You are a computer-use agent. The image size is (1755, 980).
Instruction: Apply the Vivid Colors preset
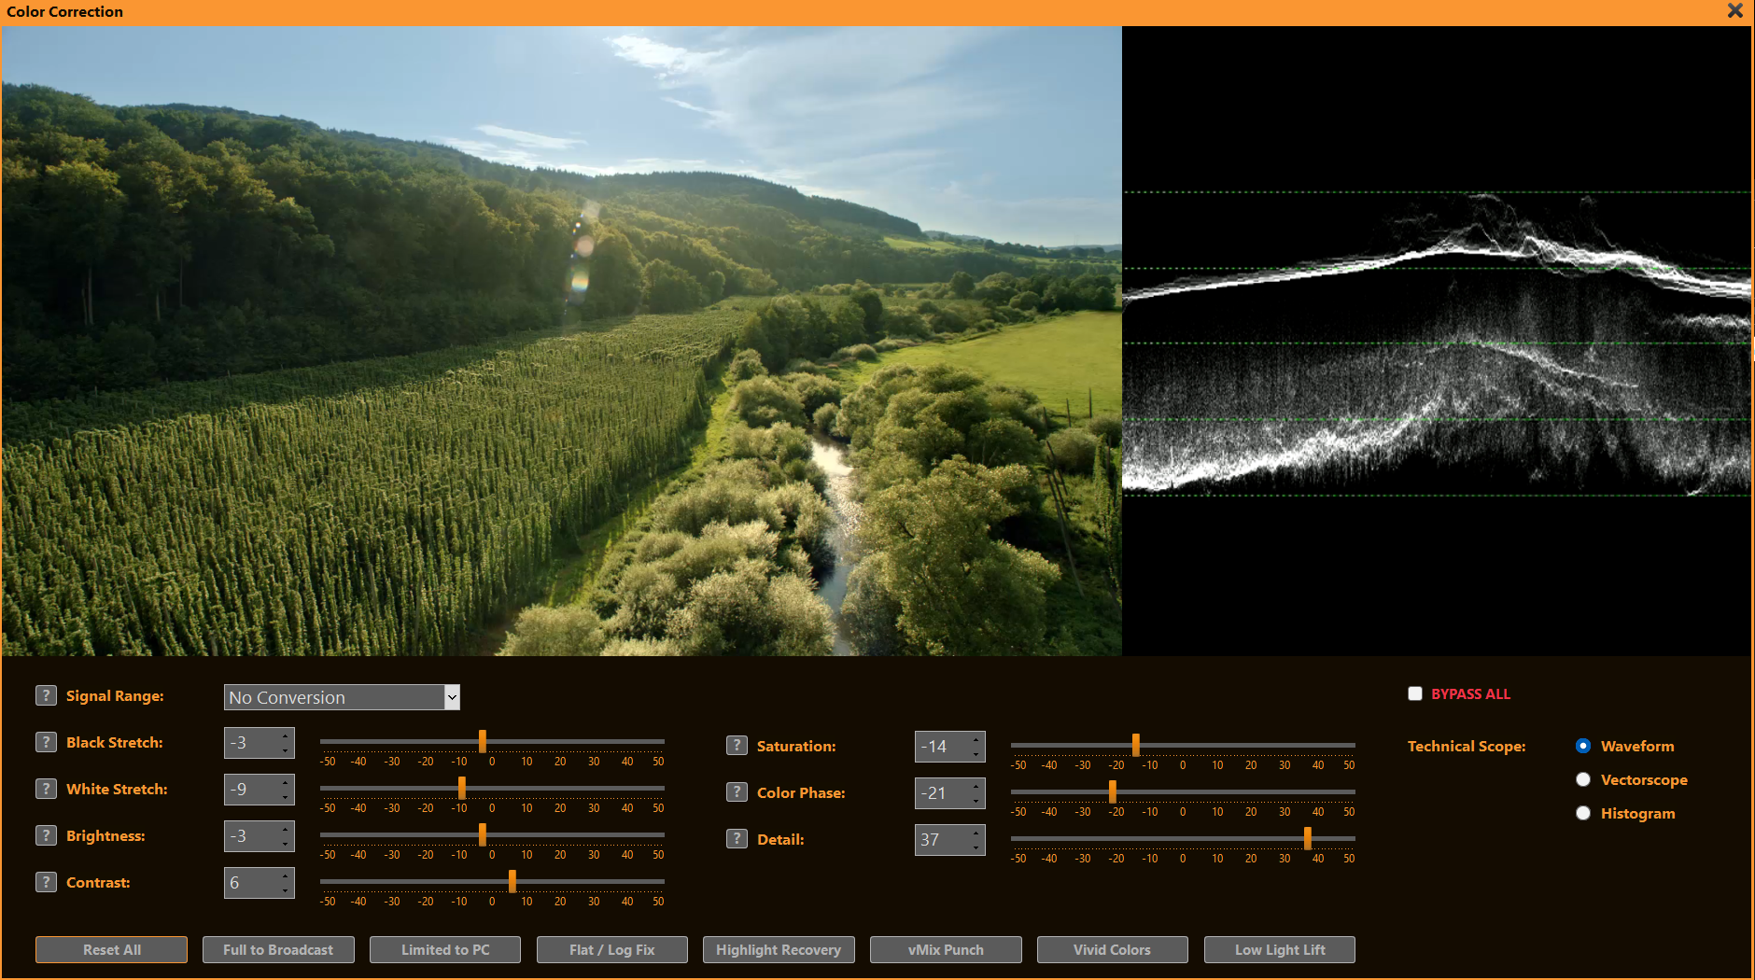coord(1112,949)
